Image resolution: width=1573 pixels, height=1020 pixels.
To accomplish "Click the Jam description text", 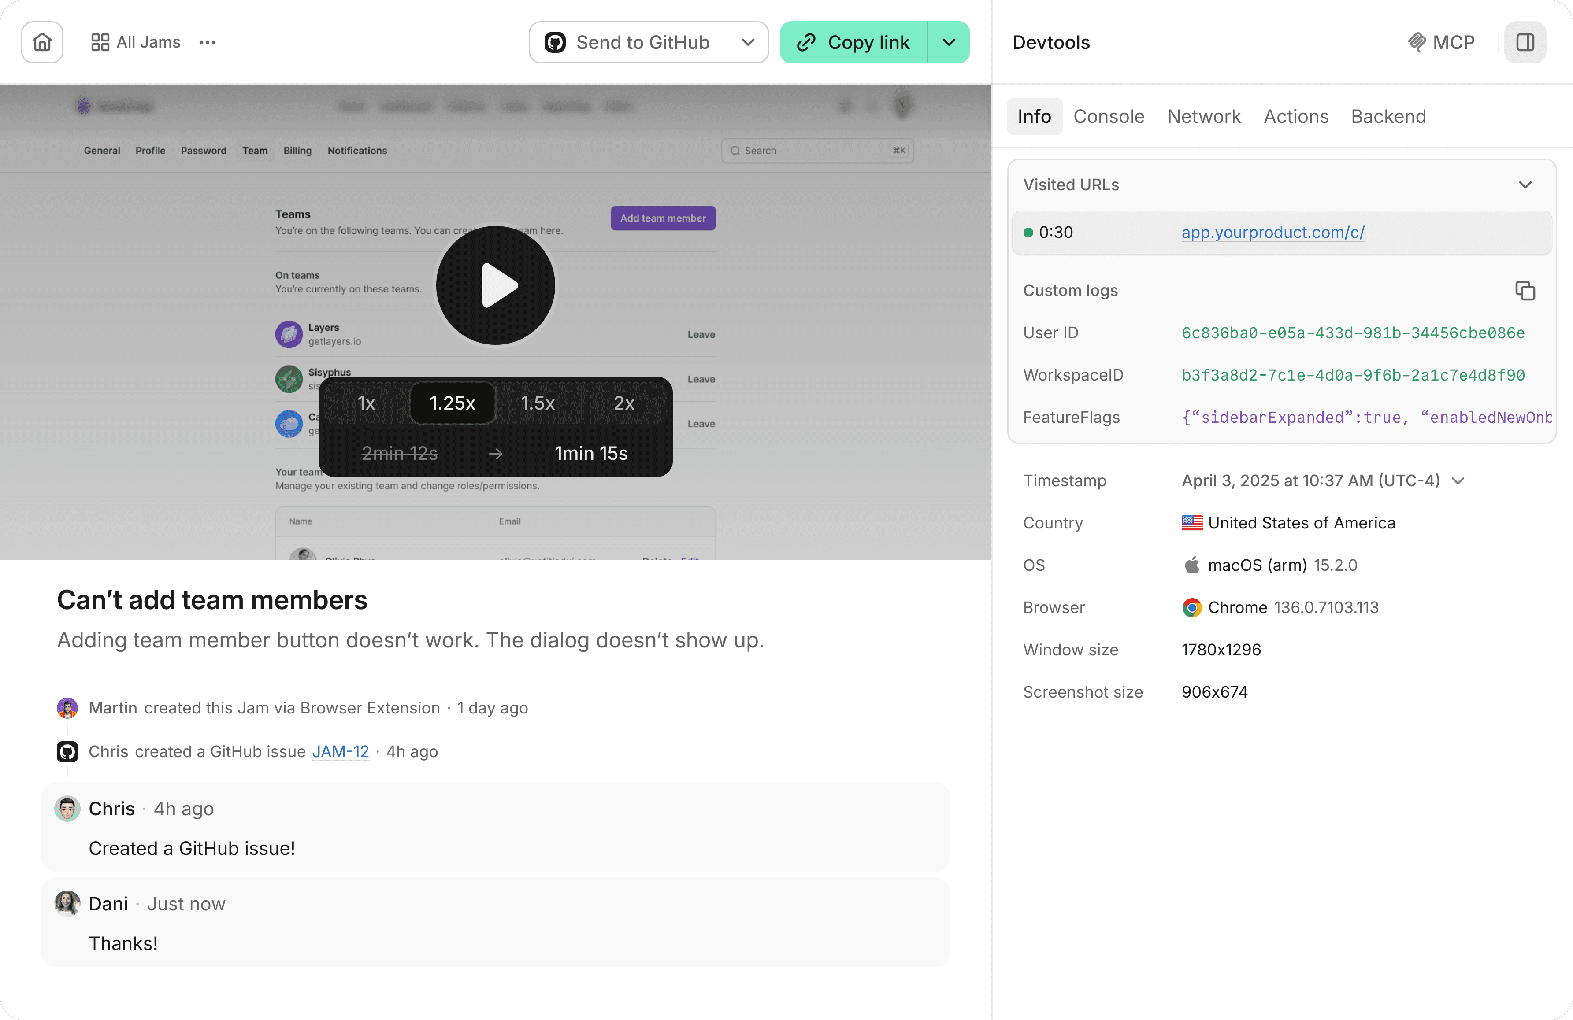I will [411, 640].
